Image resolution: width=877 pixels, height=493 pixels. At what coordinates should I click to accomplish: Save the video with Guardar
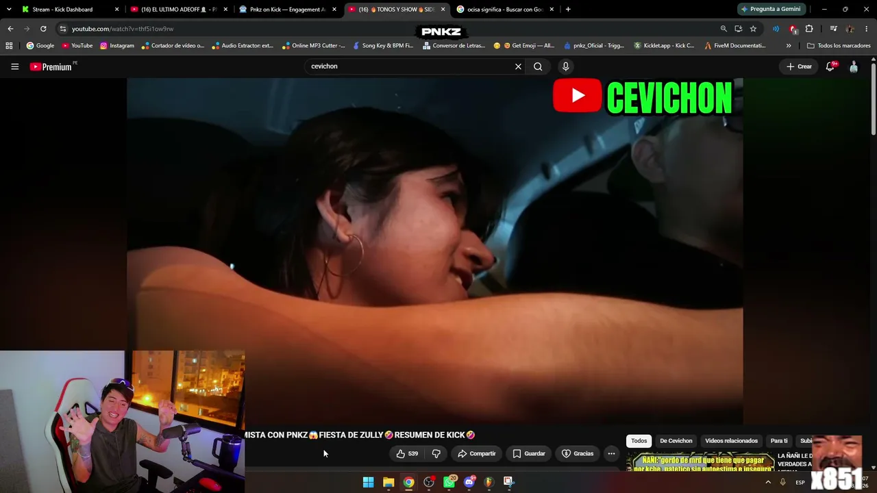click(x=529, y=453)
